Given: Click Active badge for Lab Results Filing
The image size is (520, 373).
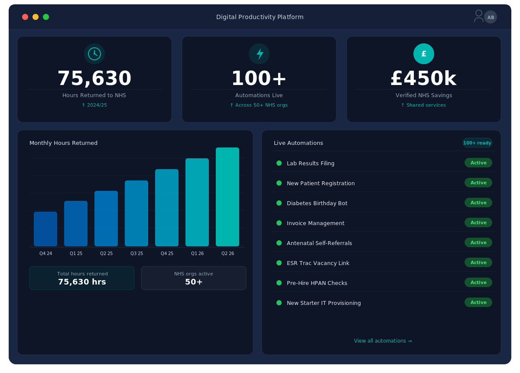Looking at the screenshot, I should 478,163.
